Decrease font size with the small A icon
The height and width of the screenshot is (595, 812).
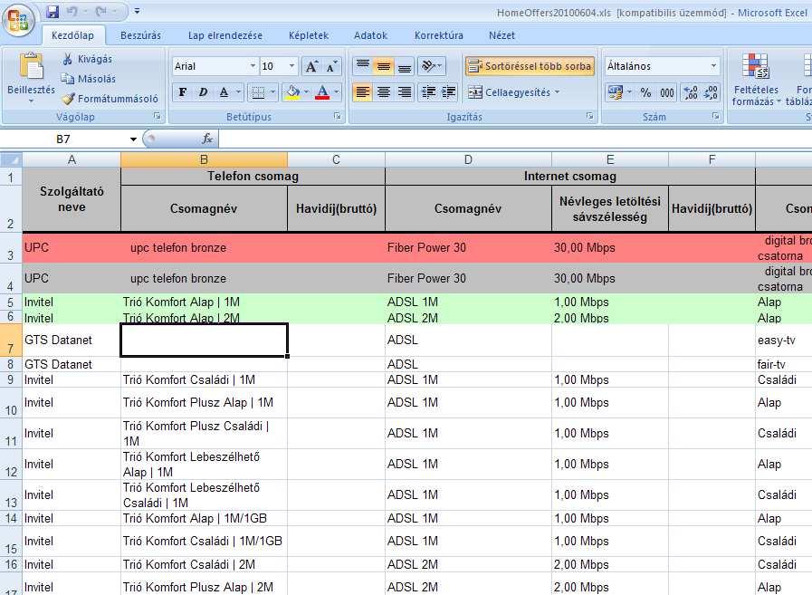click(332, 66)
